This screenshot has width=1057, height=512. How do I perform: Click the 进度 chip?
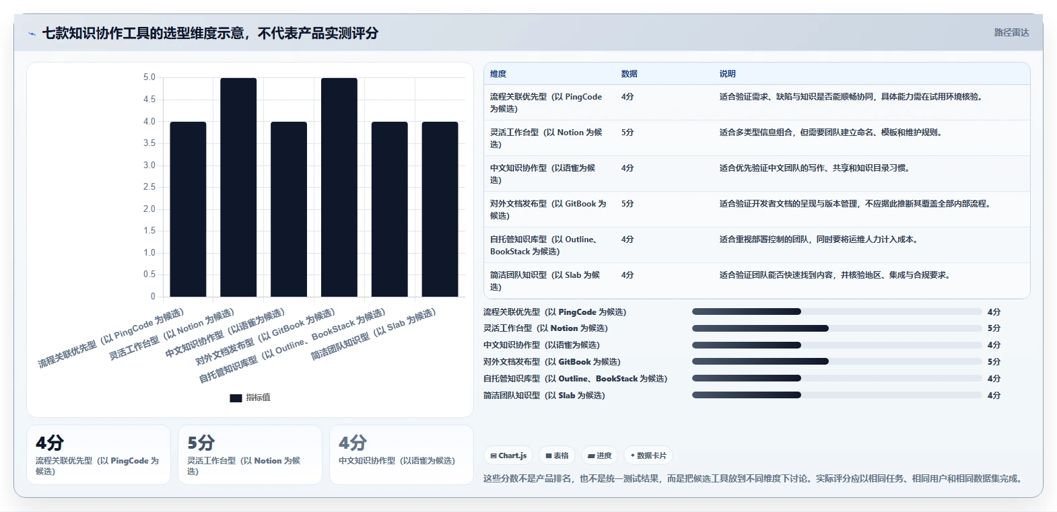click(x=599, y=455)
